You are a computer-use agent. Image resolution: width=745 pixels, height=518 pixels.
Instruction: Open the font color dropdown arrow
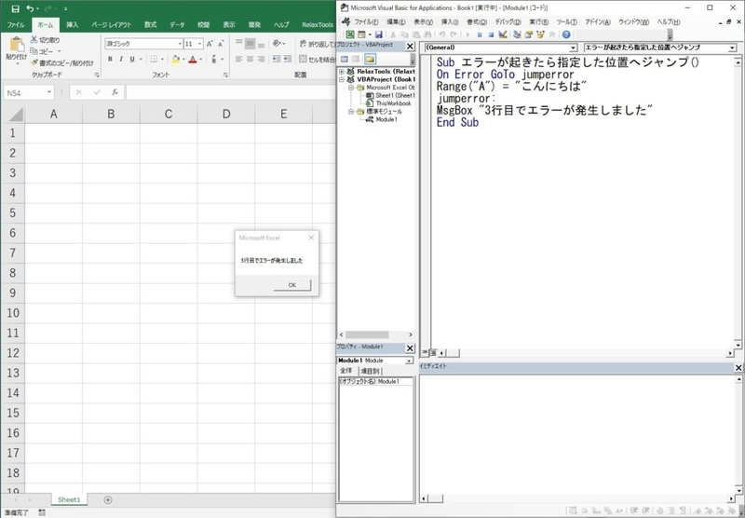coord(201,60)
